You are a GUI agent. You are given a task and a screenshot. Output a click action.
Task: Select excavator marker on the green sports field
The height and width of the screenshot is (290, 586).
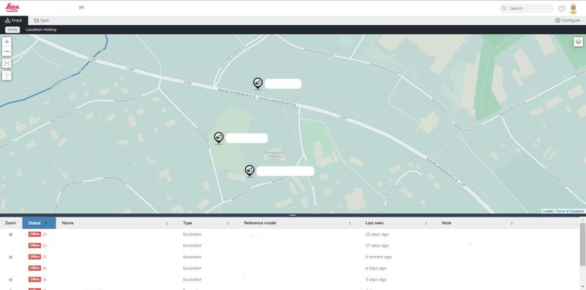click(x=219, y=137)
